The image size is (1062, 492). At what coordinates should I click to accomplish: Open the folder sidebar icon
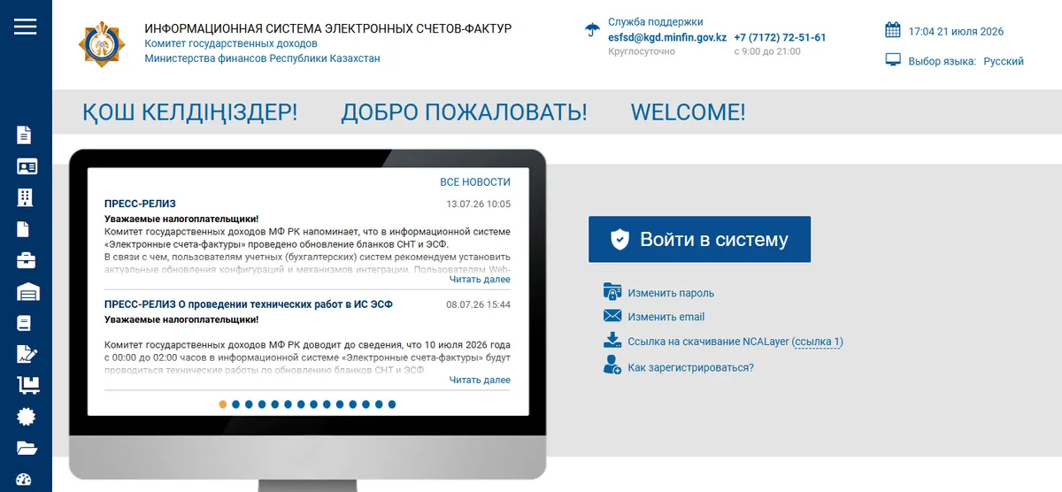pyautogui.click(x=27, y=448)
